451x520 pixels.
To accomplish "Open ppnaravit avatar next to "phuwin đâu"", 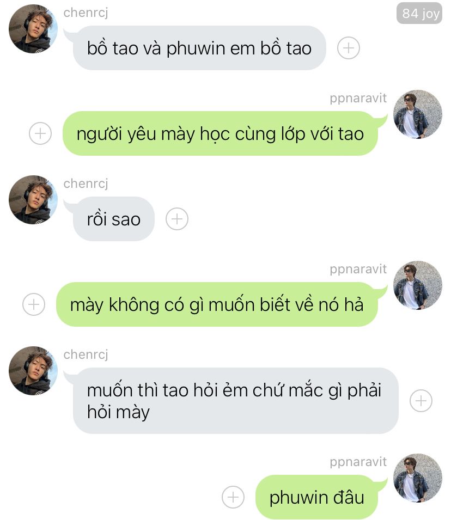I will pos(417,478).
